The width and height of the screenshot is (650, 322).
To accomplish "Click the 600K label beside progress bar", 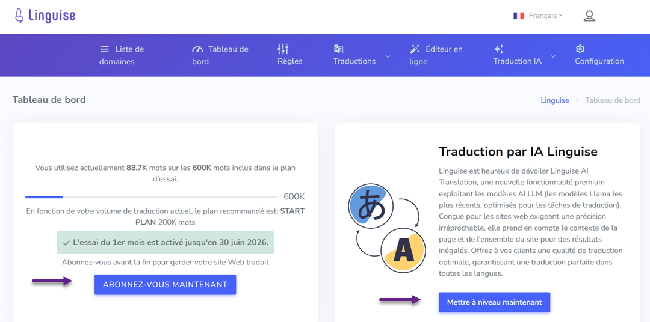I will pos(294,196).
